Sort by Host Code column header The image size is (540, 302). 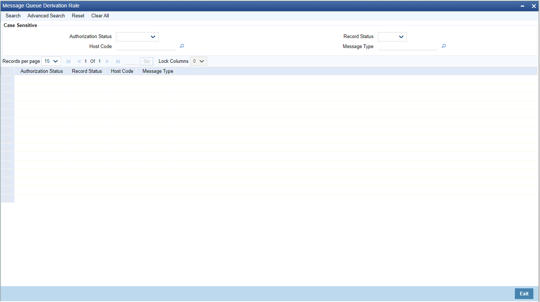(x=122, y=71)
